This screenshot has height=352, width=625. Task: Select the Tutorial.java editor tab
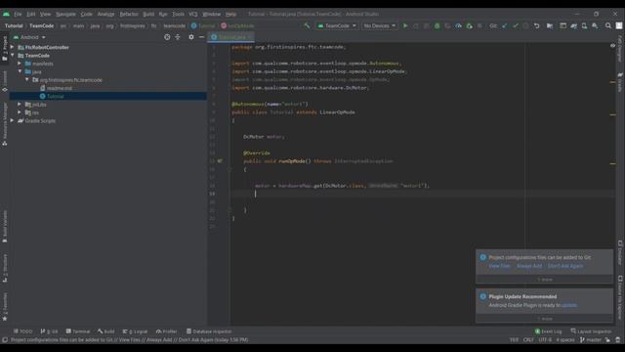coord(230,37)
